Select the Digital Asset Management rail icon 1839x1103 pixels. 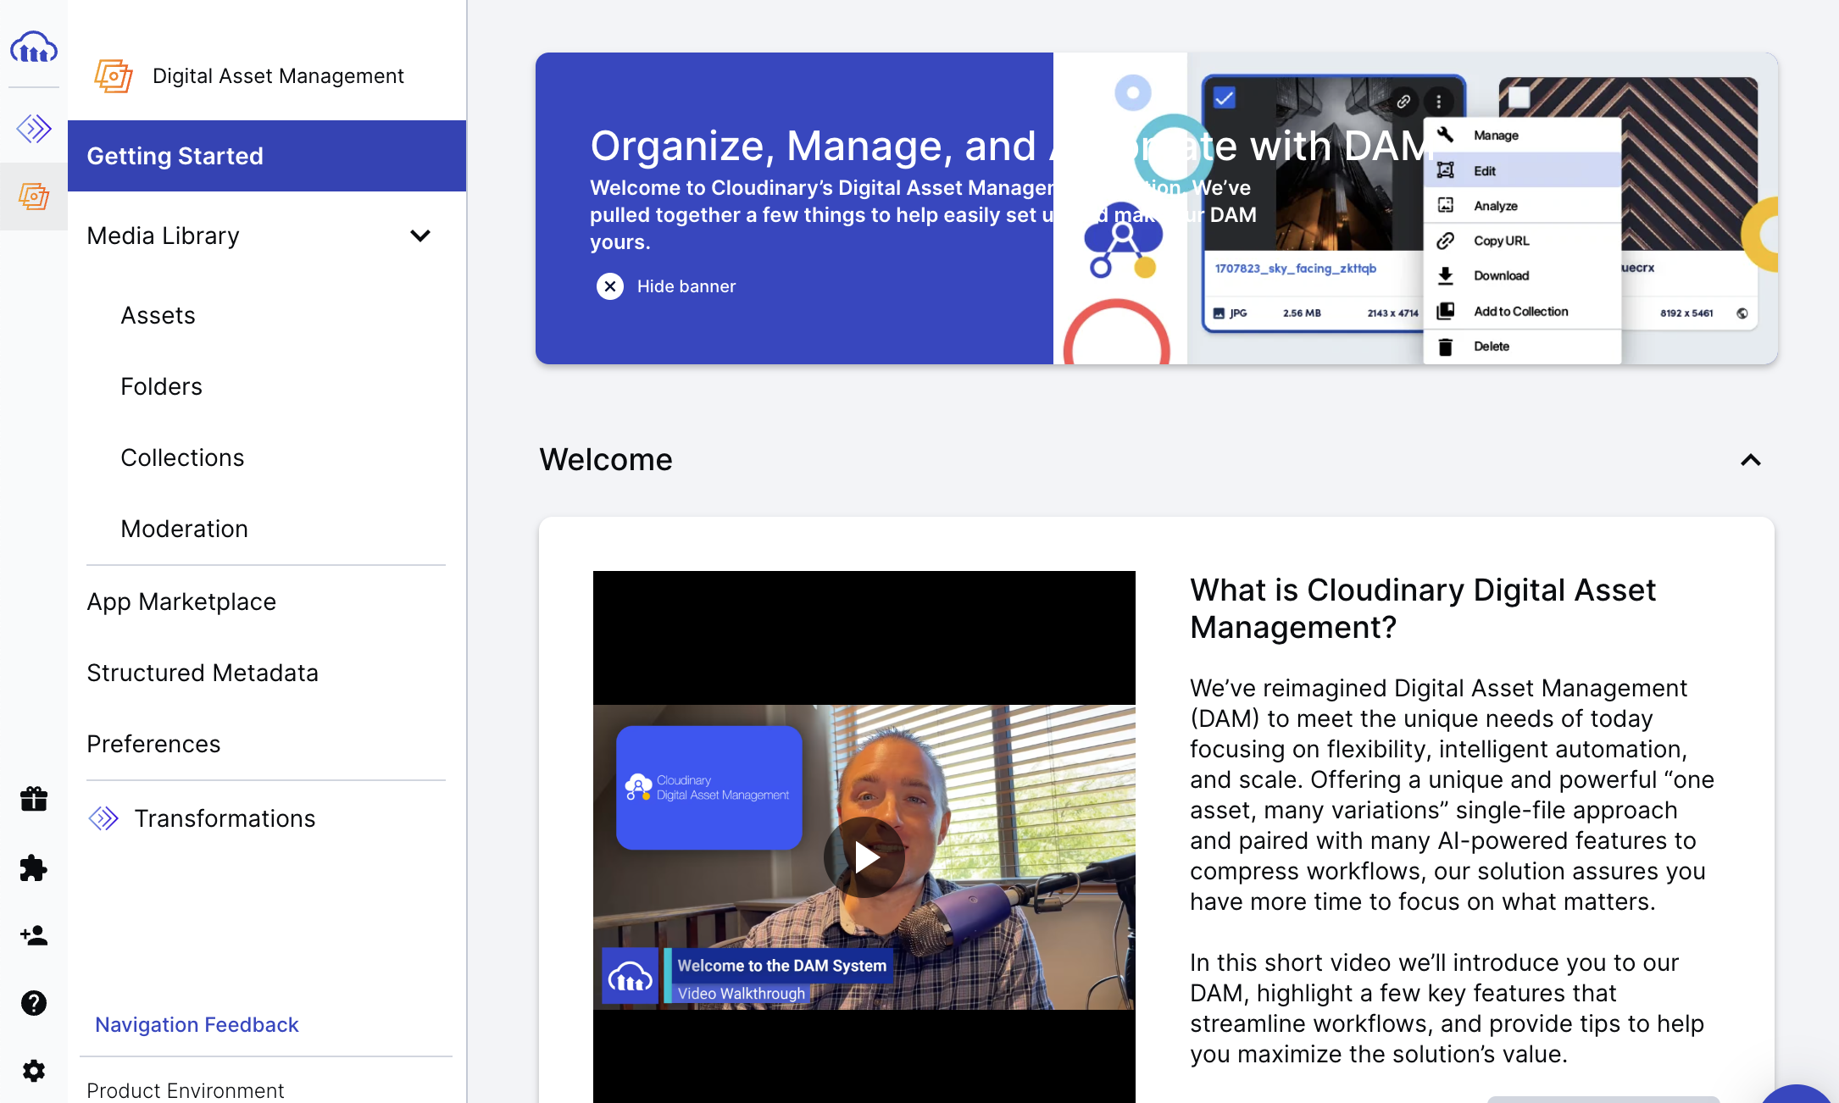(x=34, y=197)
